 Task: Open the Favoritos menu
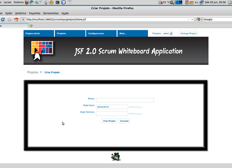(x=35, y=13)
